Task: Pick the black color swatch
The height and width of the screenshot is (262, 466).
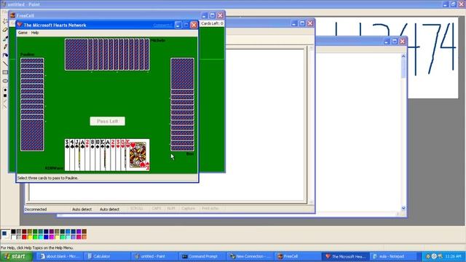Action: (x=13, y=231)
